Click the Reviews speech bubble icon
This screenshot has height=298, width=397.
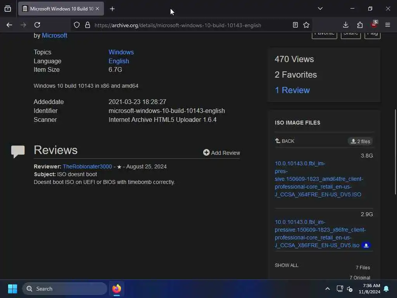(x=18, y=152)
